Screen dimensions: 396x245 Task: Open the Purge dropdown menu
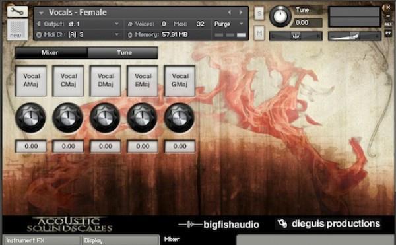[x=229, y=24]
